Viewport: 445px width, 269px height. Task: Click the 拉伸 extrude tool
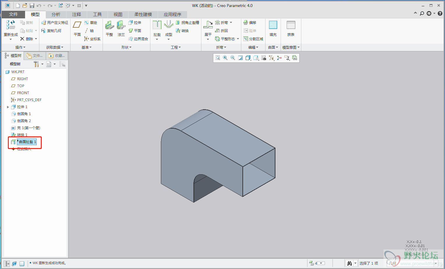(135, 22)
